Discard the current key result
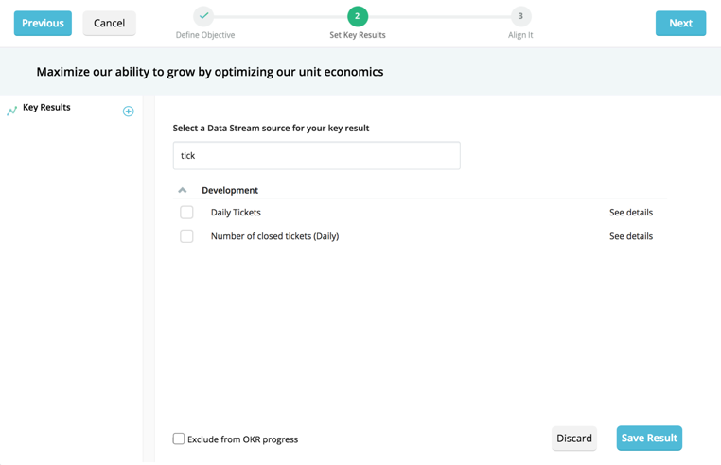This screenshot has width=721, height=465. [574, 439]
